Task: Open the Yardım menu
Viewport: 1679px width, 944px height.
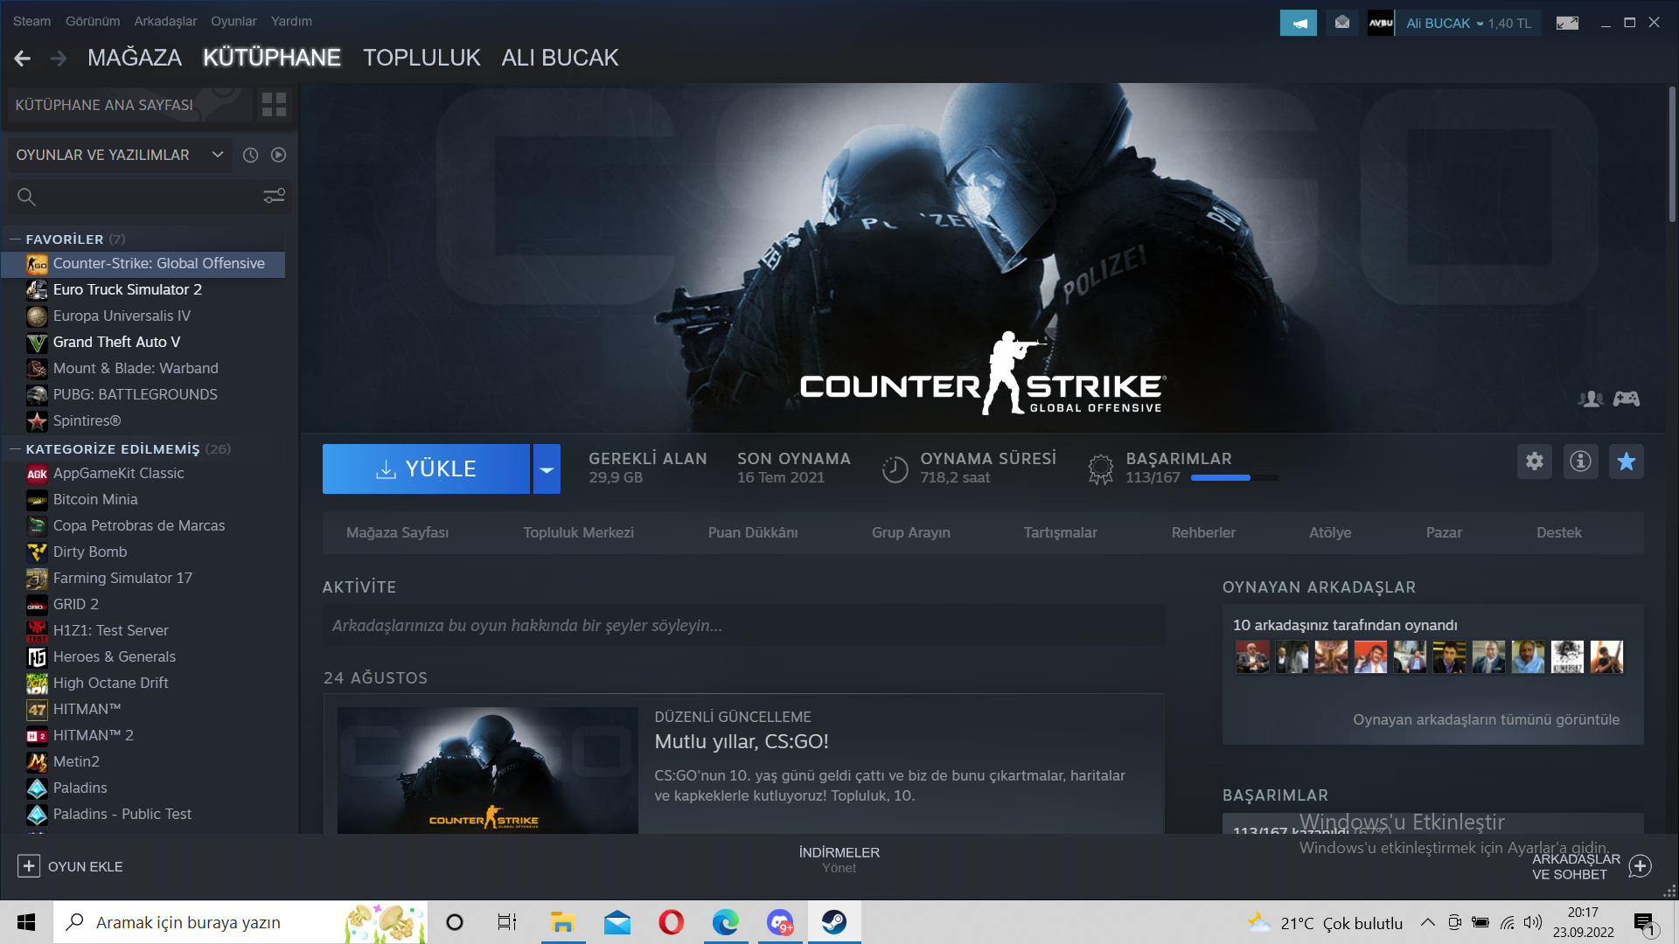Action: click(x=291, y=21)
